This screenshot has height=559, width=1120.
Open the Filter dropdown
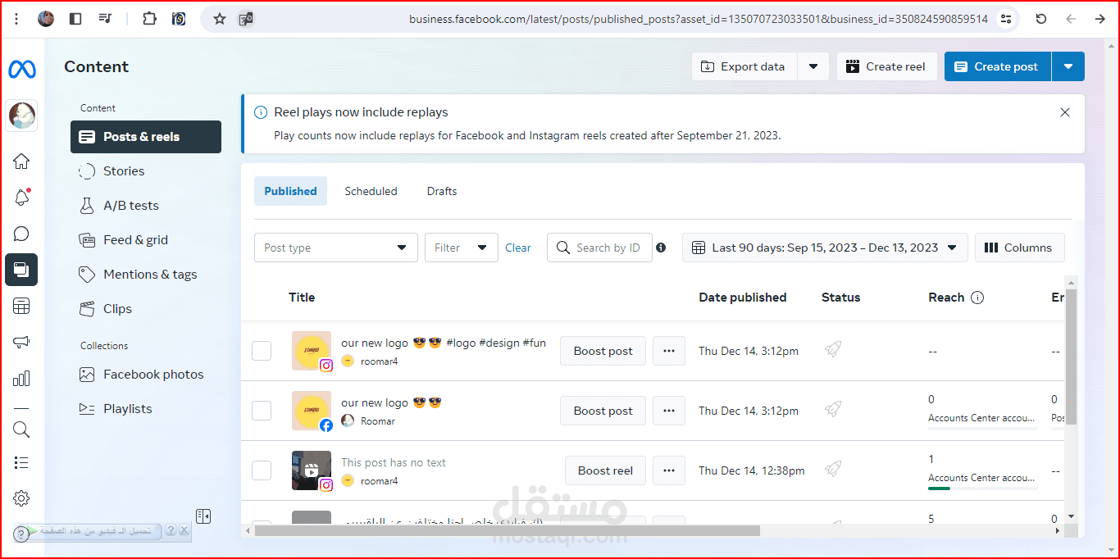(x=462, y=248)
